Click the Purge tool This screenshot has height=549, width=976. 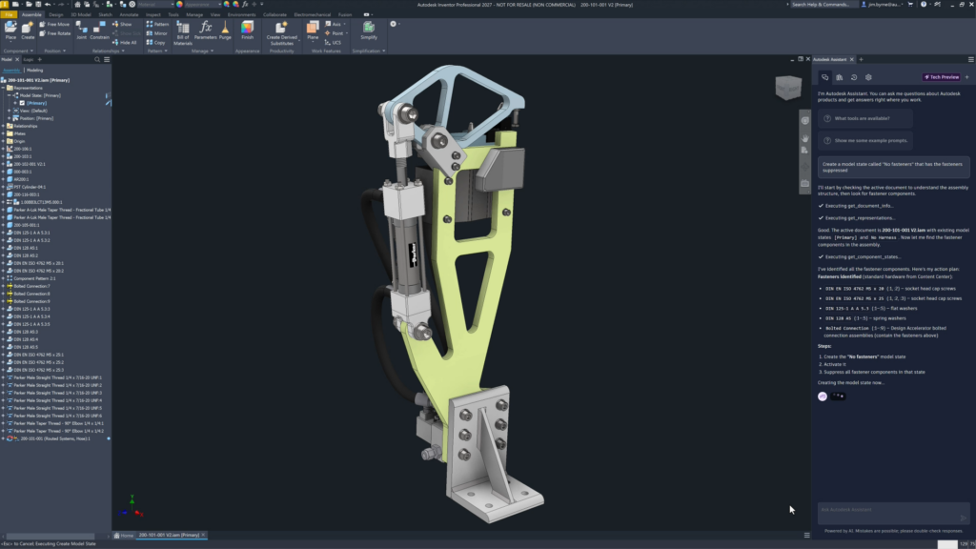(x=225, y=30)
